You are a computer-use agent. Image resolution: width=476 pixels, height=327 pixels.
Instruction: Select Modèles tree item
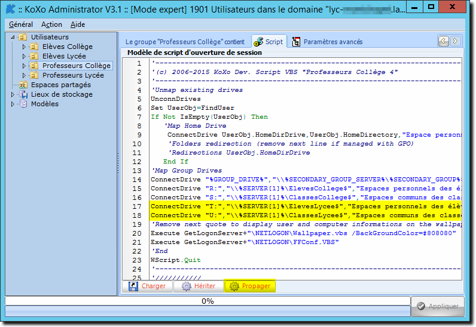[45, 104]
